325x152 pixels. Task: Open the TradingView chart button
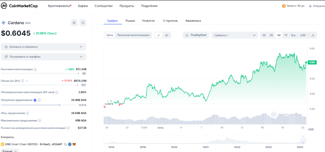[x=196, y=35]
